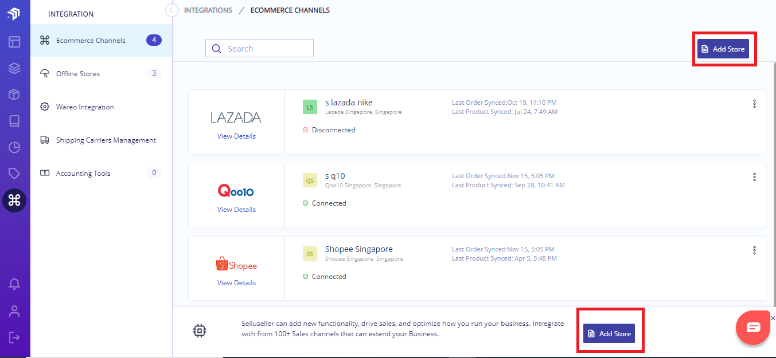Screen dimensions: 776x358
Task: Click store name s lazada nike
Action: coord(349,103)
